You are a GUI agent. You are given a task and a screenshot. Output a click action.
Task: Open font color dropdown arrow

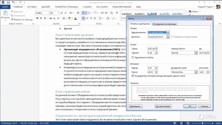tap(78, 18)
